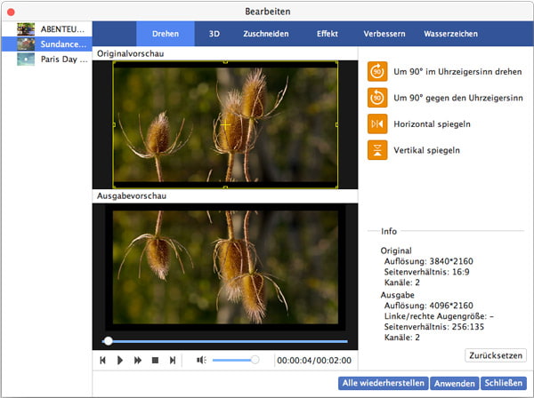The image size is (534, 398).
Task: Click the Anwenden button
Action: click(x=454, y=383)
